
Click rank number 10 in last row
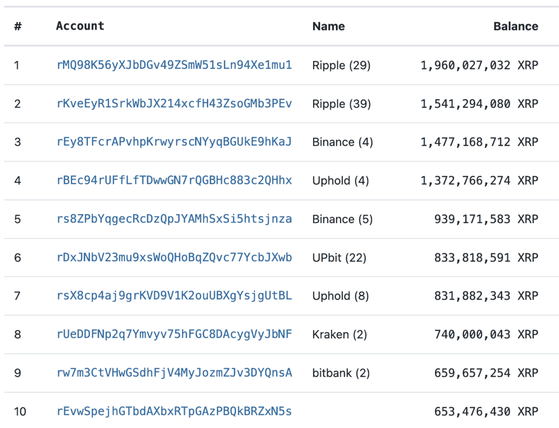[x=20, y=412]
